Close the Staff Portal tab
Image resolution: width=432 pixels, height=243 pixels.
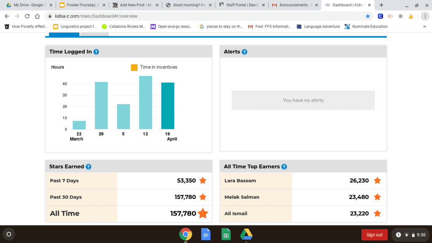(x=263, y=5)
